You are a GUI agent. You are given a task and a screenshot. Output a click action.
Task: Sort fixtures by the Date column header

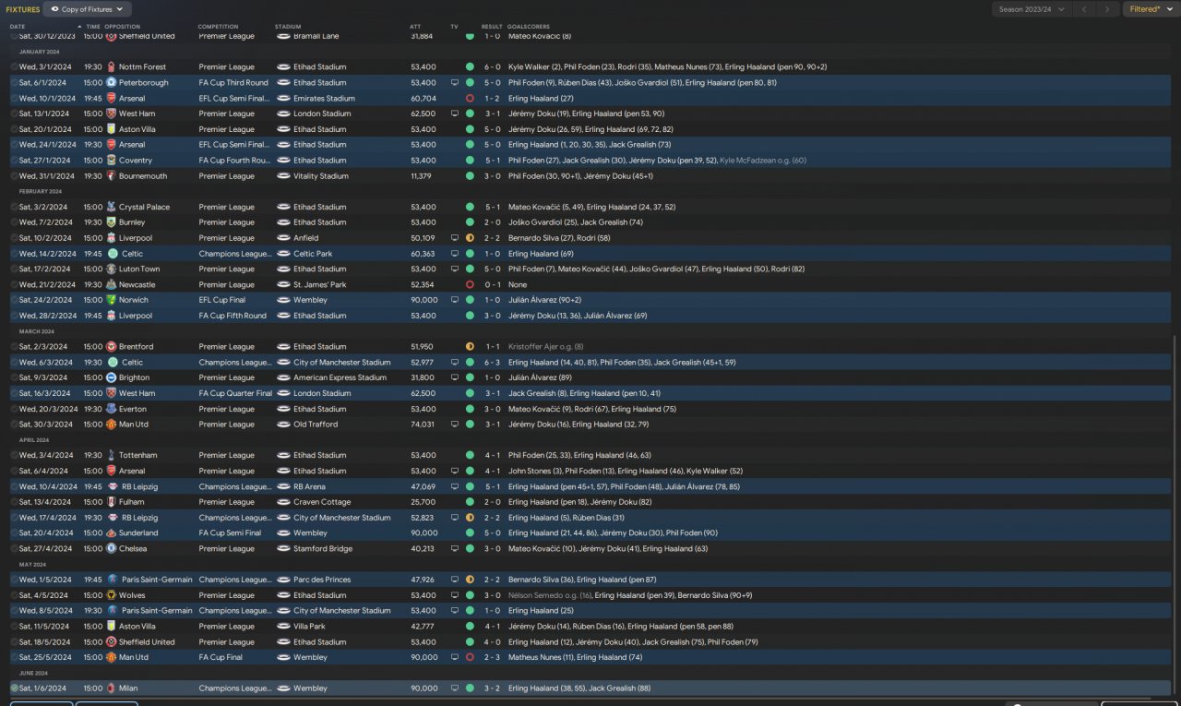click(18, 27)
